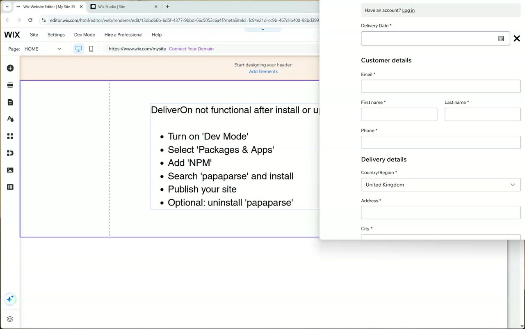Click the browser forward arrow

[x=19, y=20]
